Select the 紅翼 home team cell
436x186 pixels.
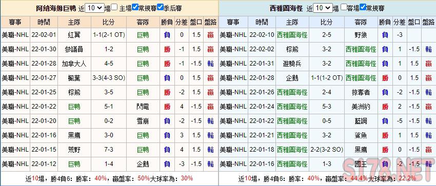click(74, 35)
